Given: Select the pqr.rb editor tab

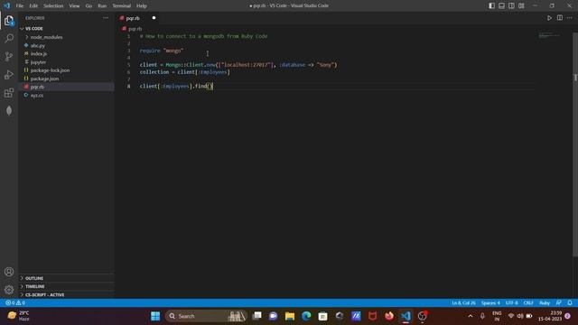Looking at the screenshot, I should (x=138, y=18).
